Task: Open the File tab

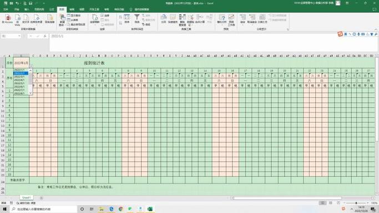Action: (6, 9)
